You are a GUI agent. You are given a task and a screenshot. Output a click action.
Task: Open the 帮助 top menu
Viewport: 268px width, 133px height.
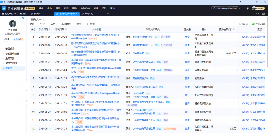[112, 8]
